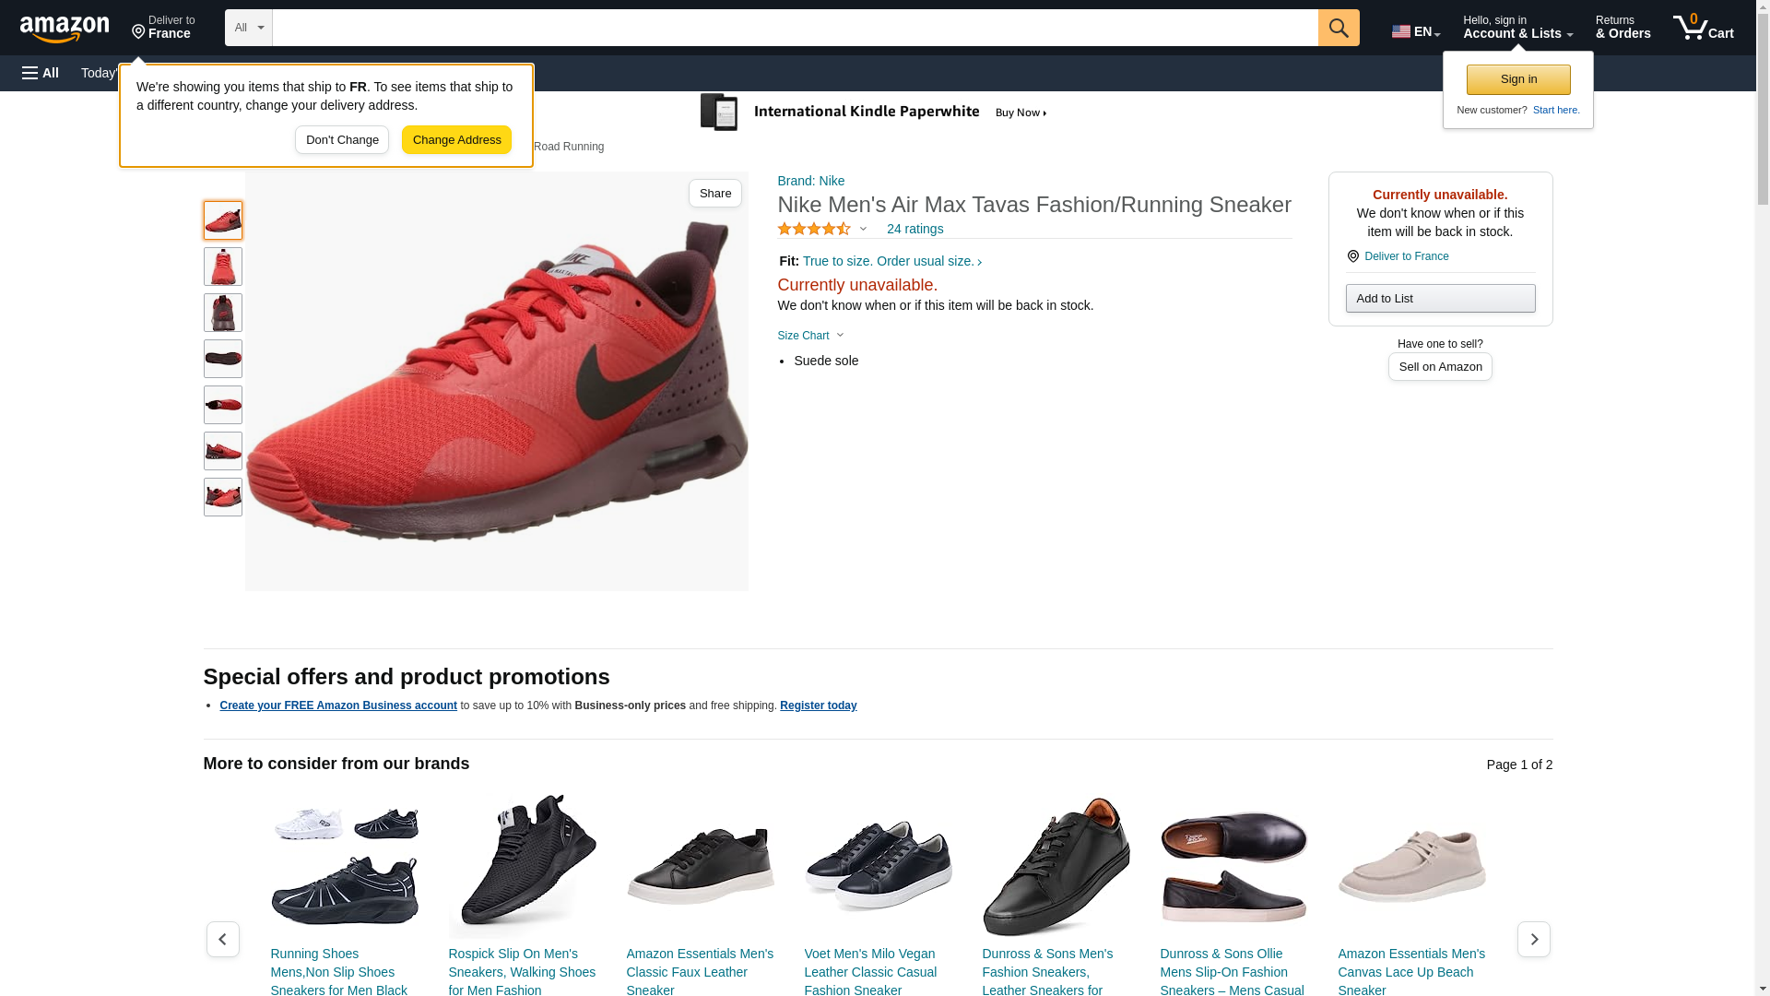The image size is (1770, 996).
Task: Click inside the search text field
Action: point(794,28)
